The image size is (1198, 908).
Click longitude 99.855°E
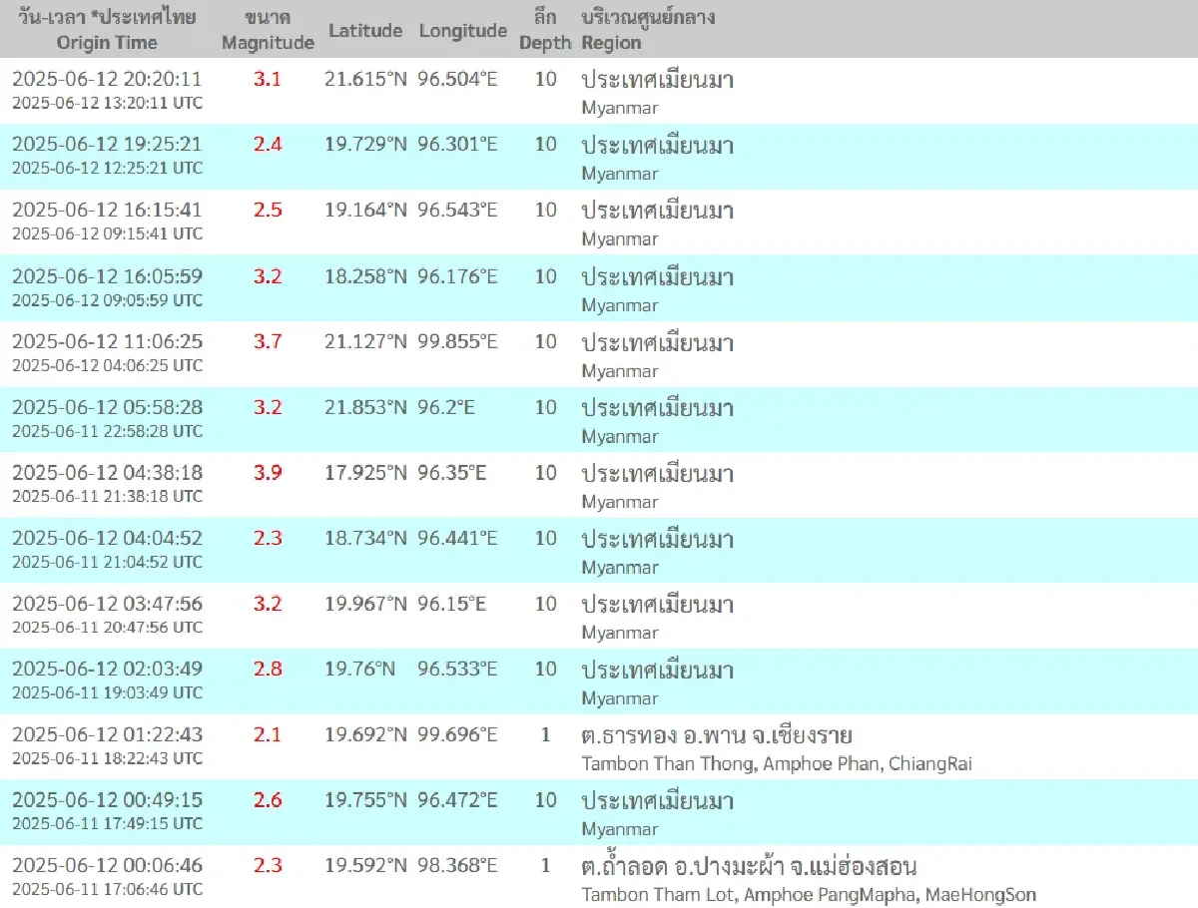(457, 342)
